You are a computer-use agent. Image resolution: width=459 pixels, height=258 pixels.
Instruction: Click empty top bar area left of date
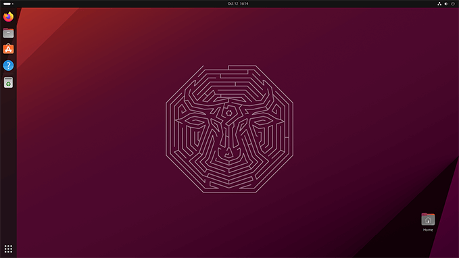coord(117,4)
